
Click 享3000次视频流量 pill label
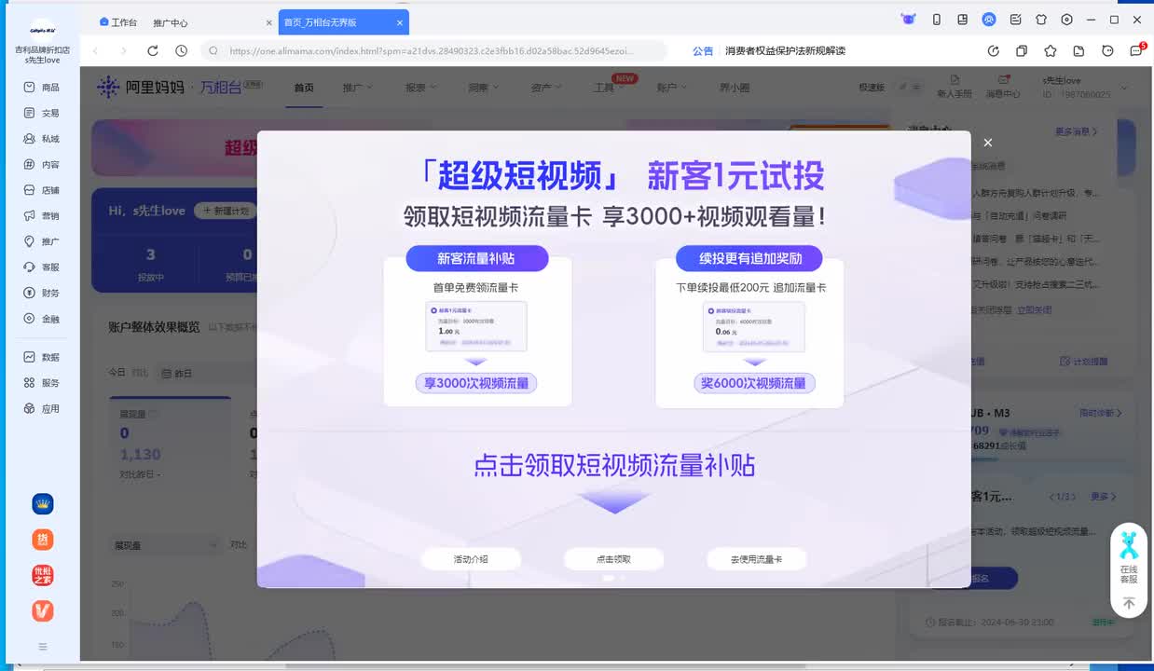476,383
